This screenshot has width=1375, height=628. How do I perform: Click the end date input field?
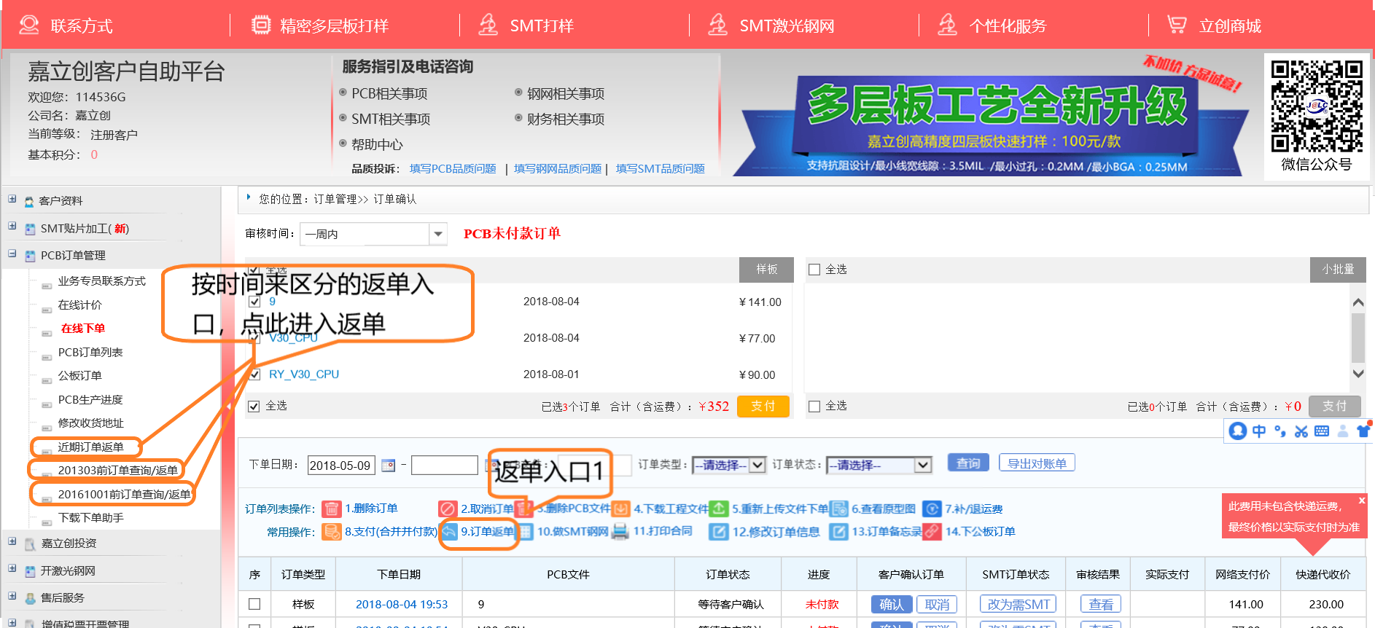[x=445, y=465]
